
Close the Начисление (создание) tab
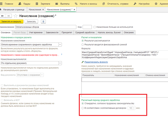pos(74,10)
